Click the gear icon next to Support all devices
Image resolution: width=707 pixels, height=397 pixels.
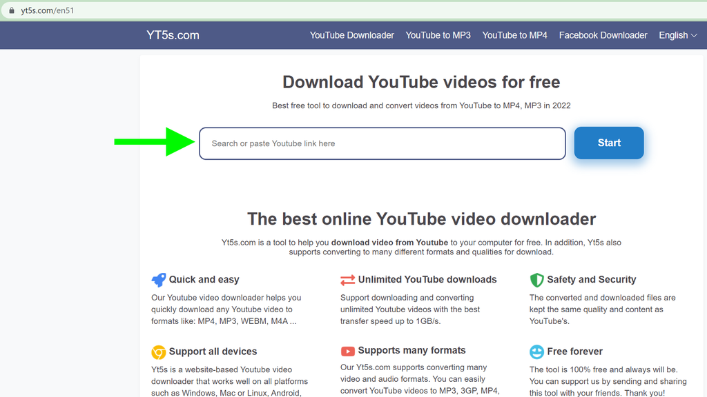158,352
